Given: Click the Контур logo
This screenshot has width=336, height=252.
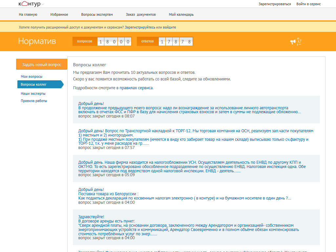Looking at the screenshot, I should point(29,4).
